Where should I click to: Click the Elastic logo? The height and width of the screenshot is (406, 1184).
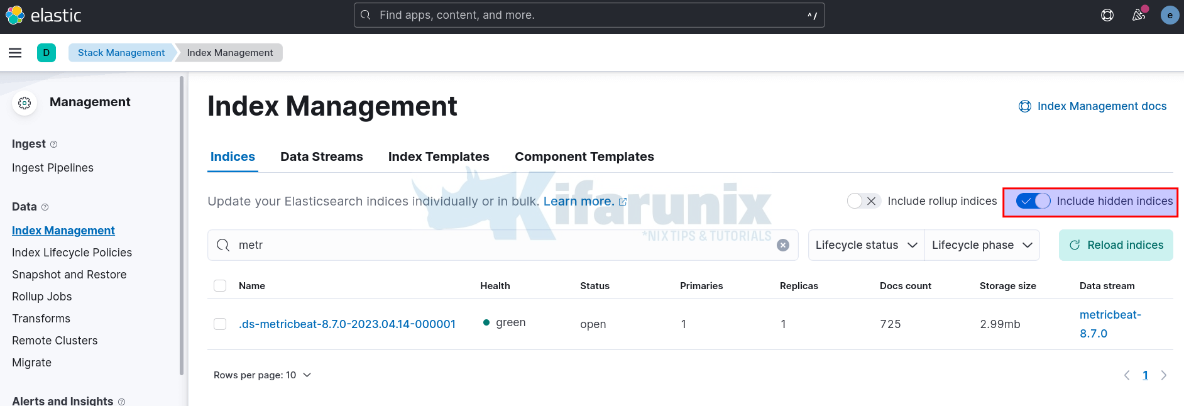click(x=43, y=15)
